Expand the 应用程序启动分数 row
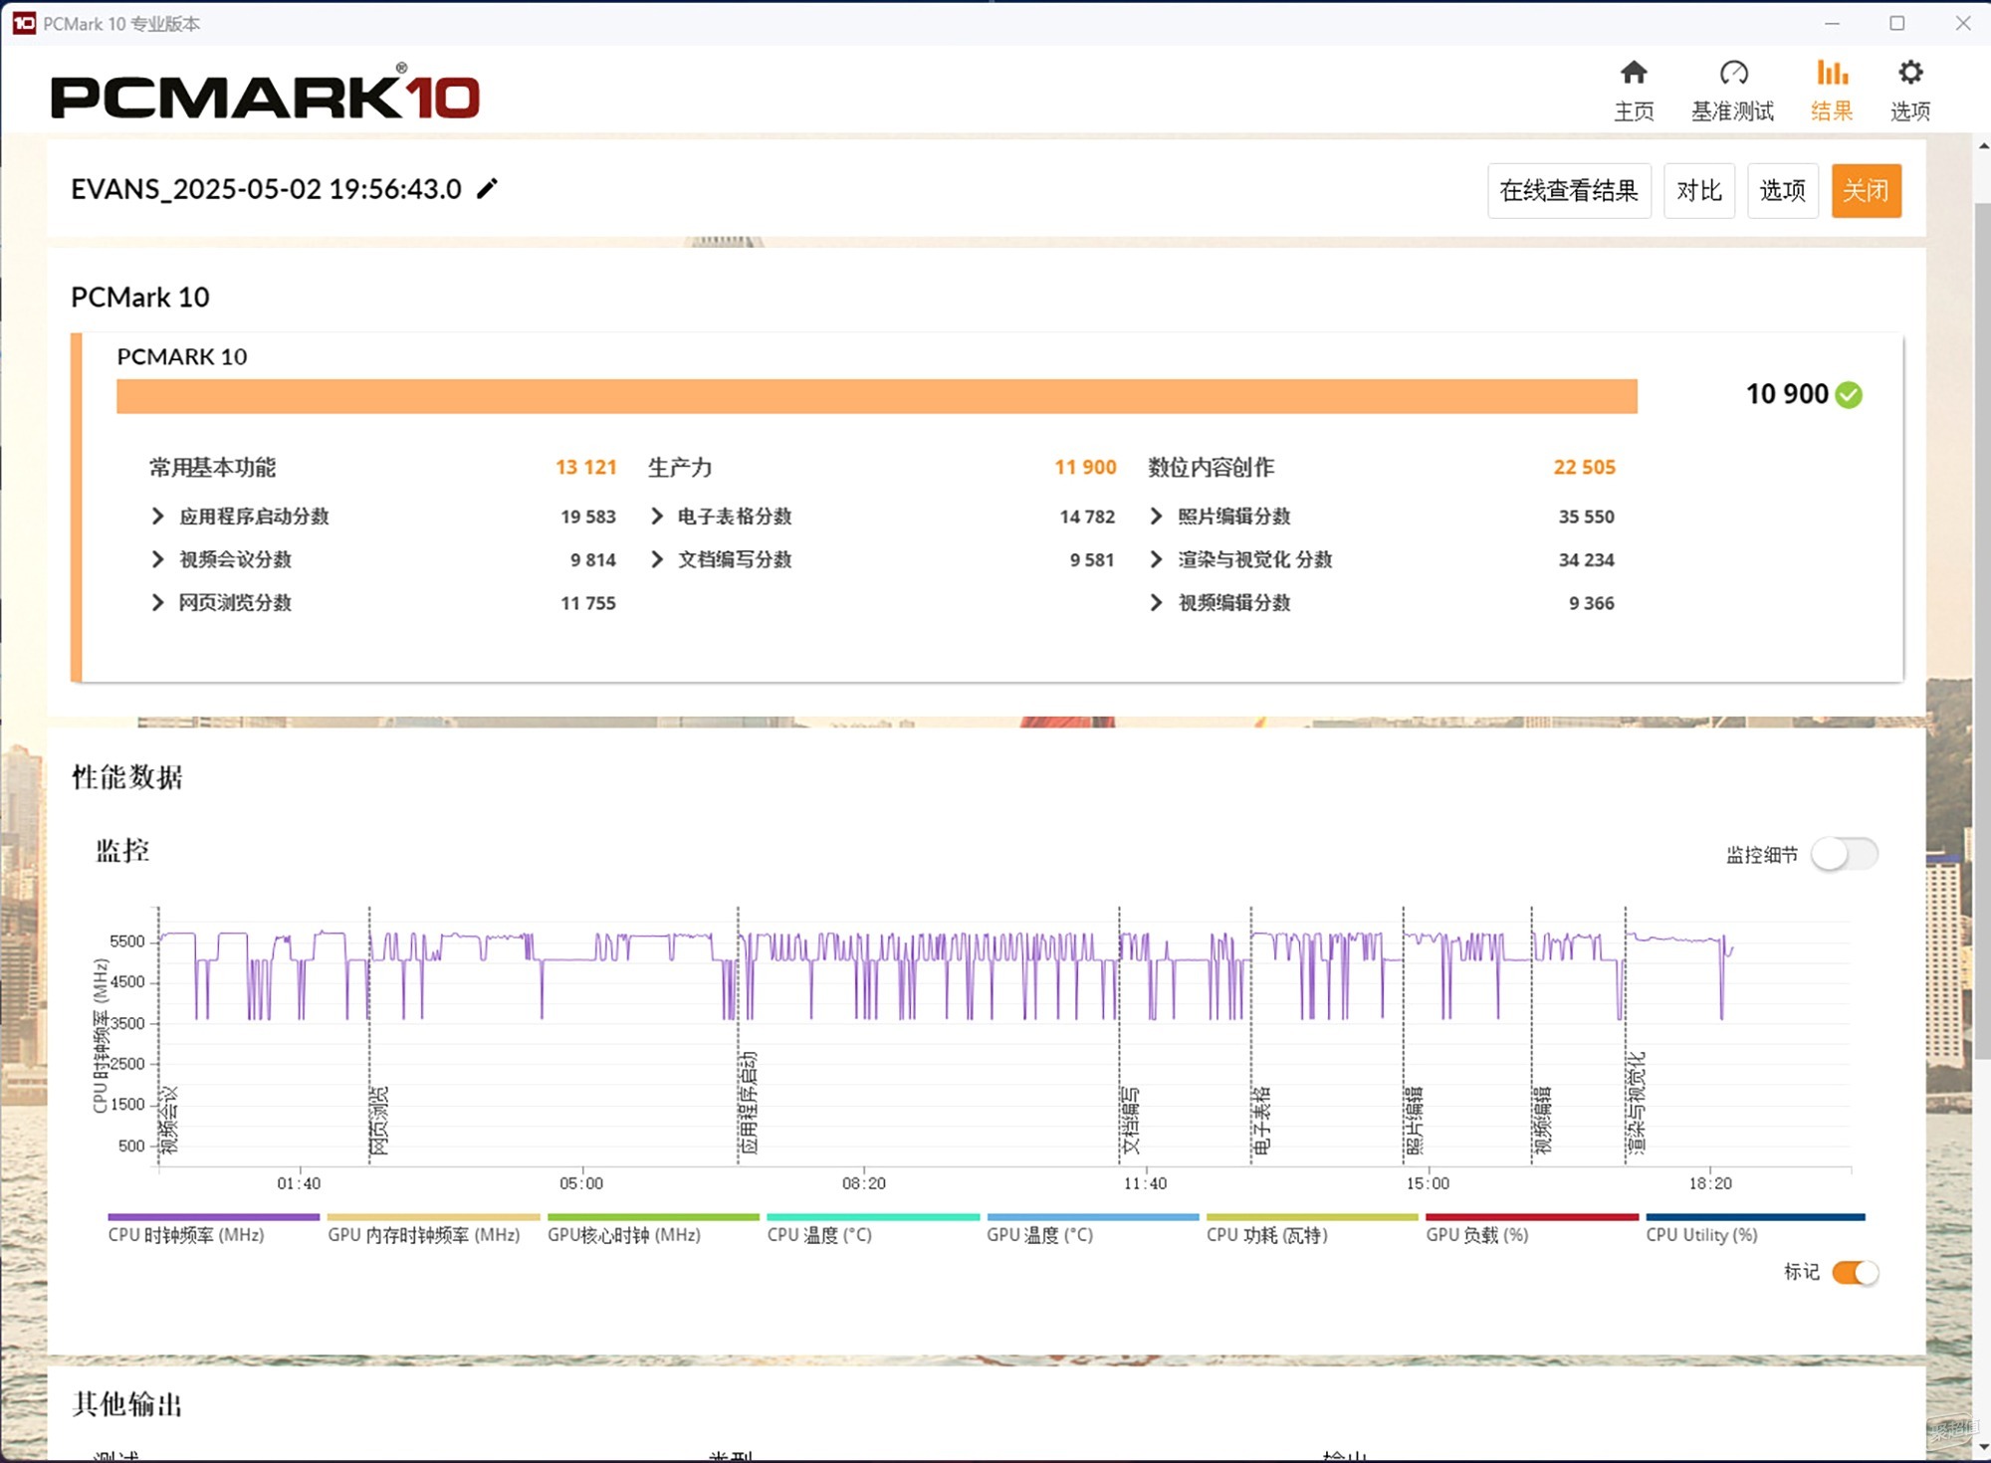 point(157,516)
